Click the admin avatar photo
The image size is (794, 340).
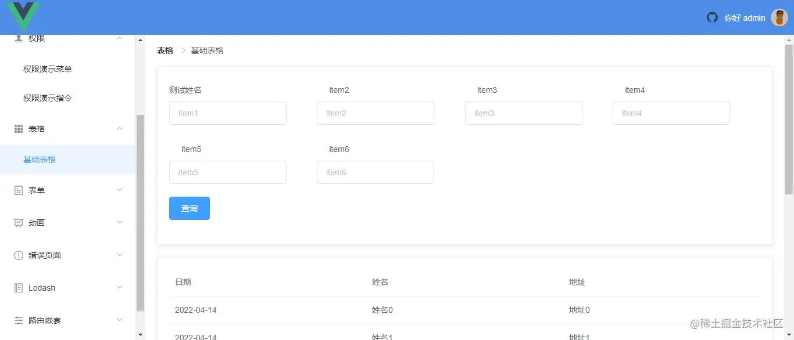click(779, 17)
